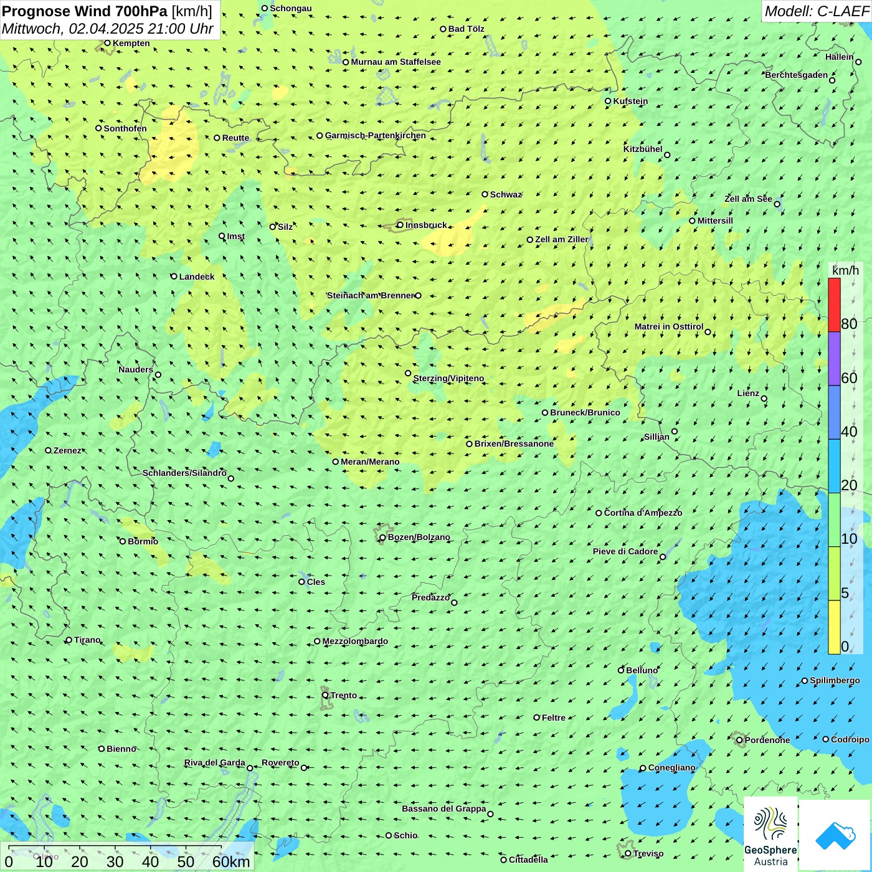
Task: Select the 'Matrei in Osttirol' label
Action: (669, 326)
